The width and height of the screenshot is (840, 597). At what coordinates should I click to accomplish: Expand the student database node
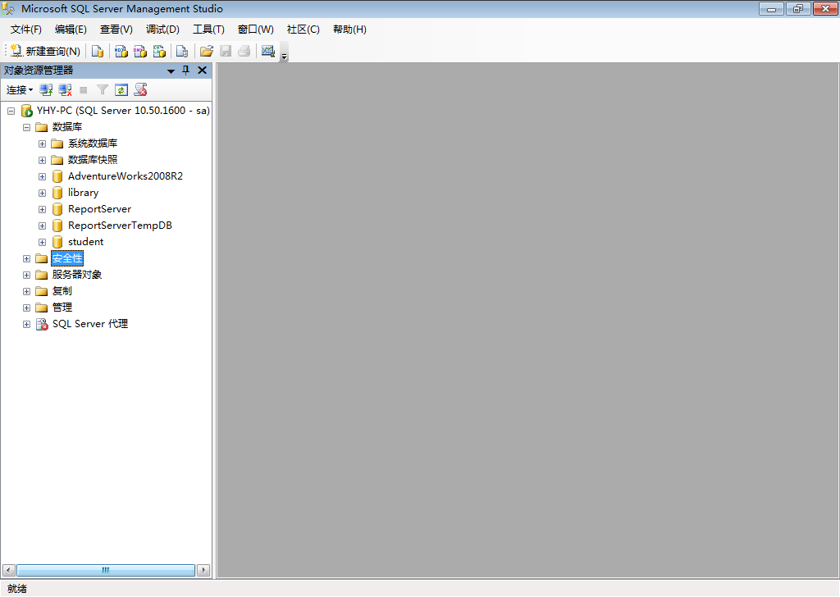tap(42, 243)
